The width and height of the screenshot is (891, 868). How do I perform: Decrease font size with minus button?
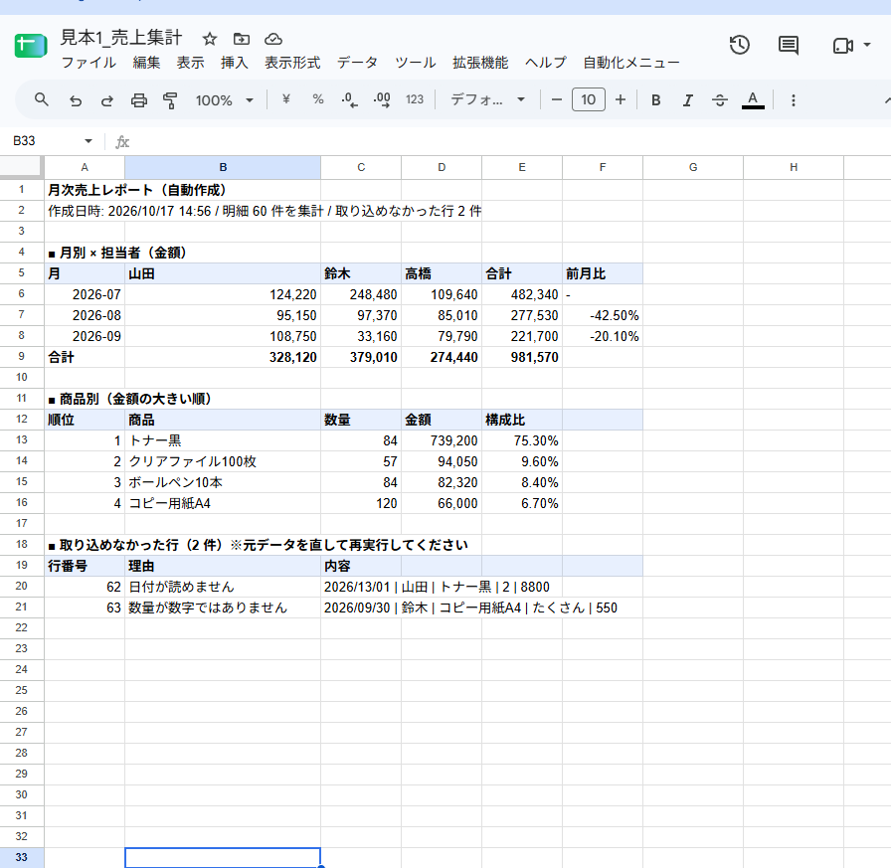click(x=557, y=100)
